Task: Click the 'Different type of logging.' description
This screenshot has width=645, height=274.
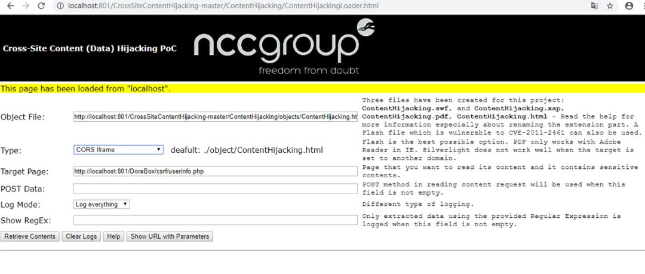Action: 418,204
